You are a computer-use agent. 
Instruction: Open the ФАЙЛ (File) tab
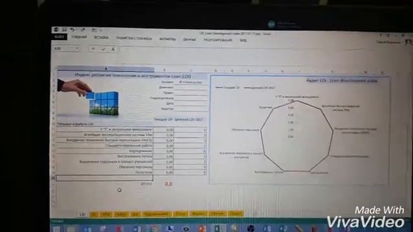pyautogui.click(x=59, y=37)
